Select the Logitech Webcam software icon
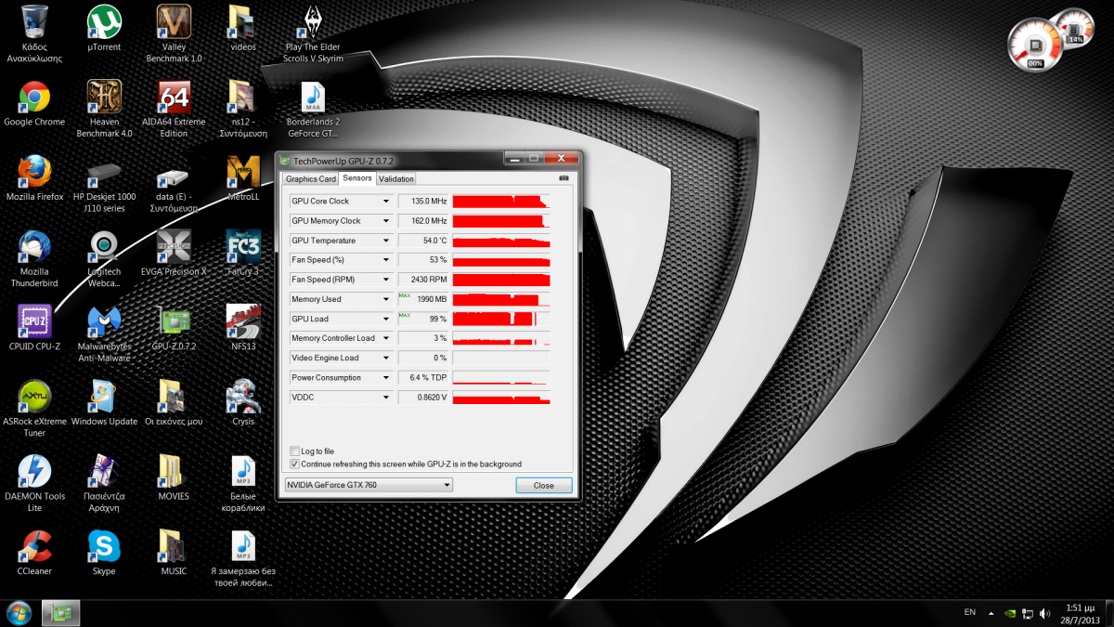The image size is (1114, 627). (x=104, y=259)
